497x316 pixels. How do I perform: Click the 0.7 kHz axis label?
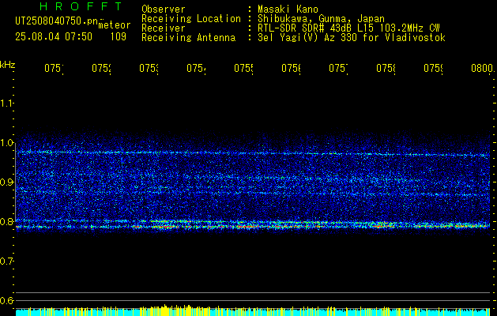tap(6, 261)
